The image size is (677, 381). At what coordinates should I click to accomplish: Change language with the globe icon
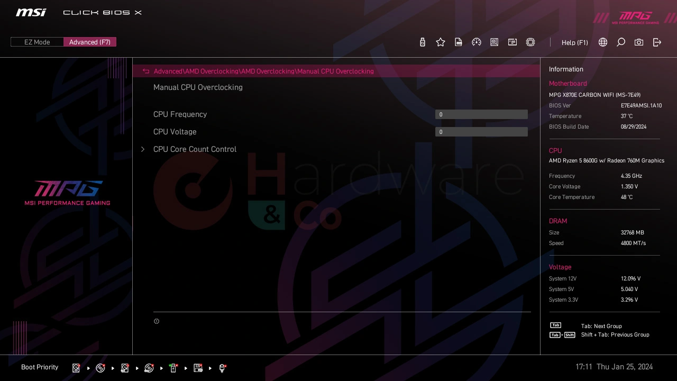click(x=603, y=42)
